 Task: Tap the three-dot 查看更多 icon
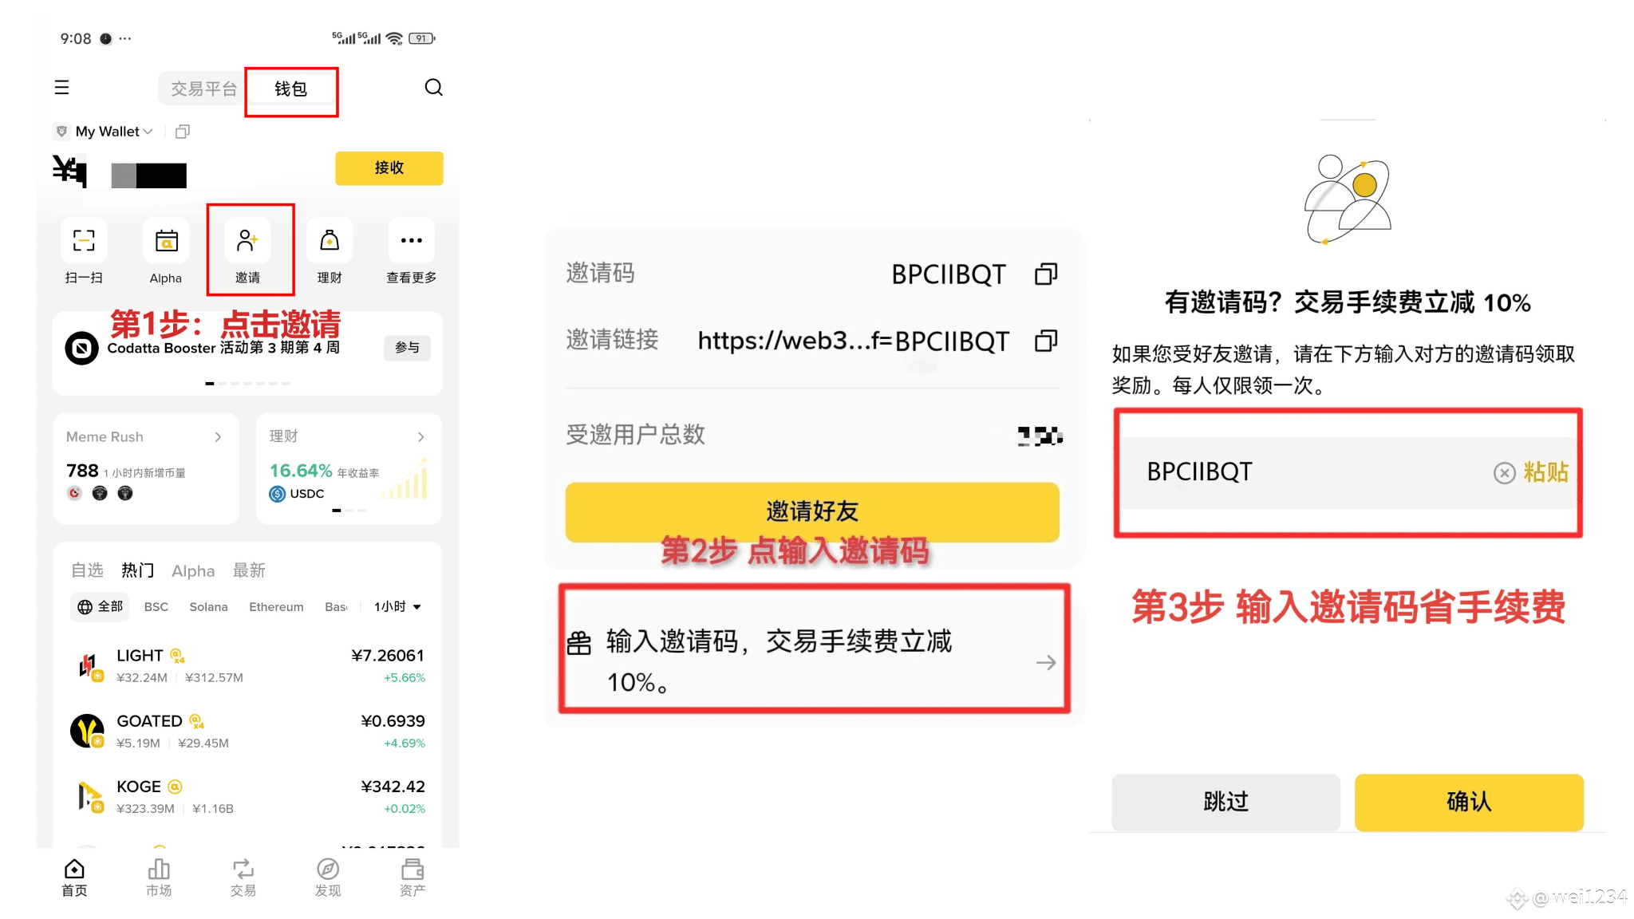[411, 241]
